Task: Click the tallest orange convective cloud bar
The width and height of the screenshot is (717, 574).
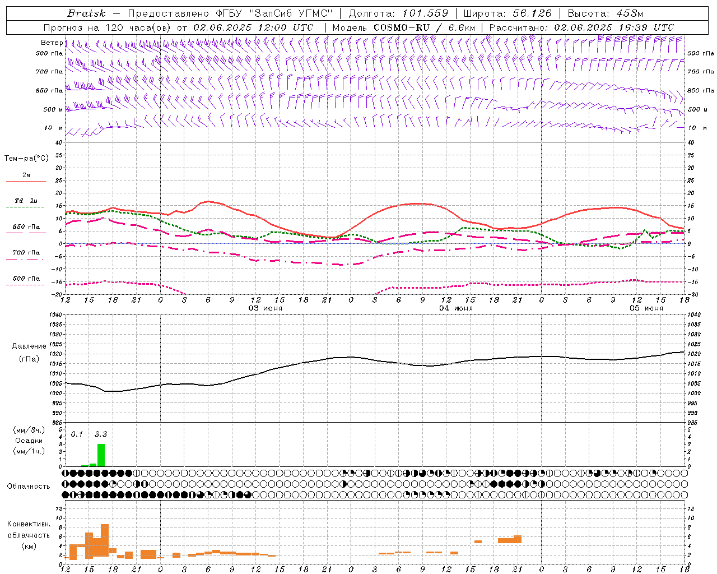Action: point(105,540)
